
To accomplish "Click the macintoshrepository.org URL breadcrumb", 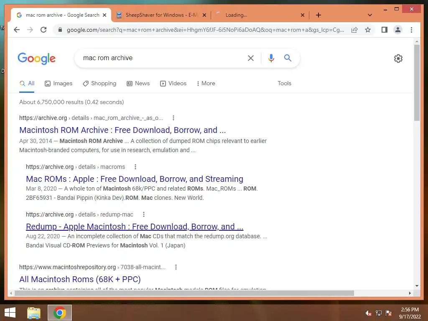I will pyautogui.click(x=92, y=267).
